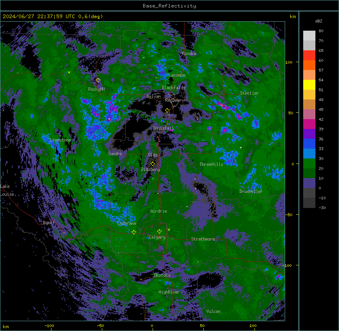The image size is (339, 331).
Task: Click the white asterisk marker above Limestone
Action: tap(60, 136)
